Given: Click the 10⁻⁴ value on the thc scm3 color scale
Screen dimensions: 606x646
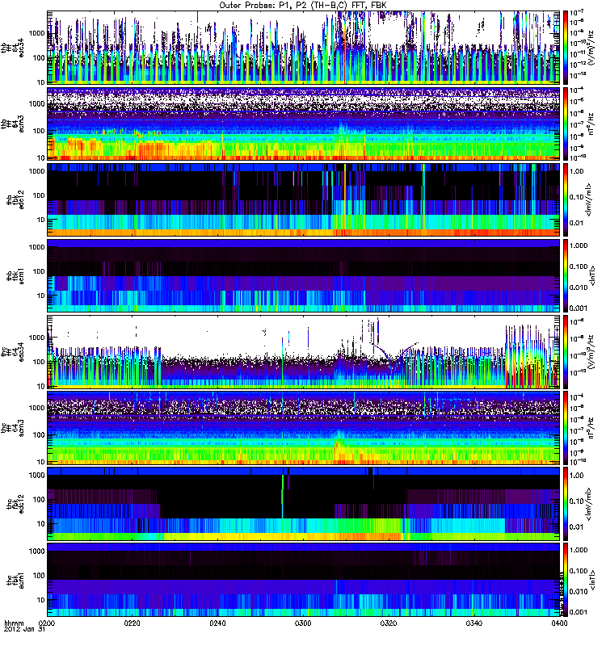Looking at the screenshot, I should click(577, 397).
